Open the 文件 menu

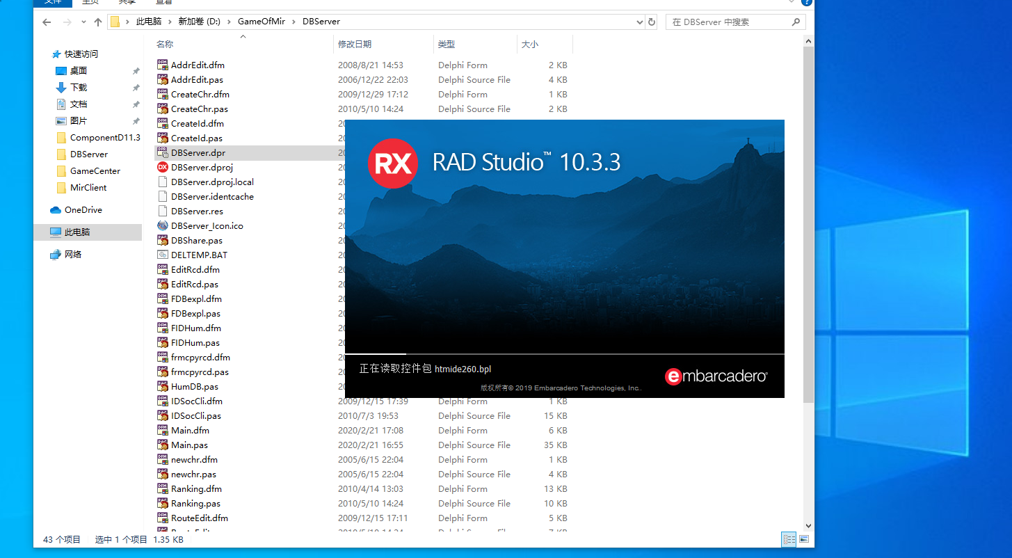tap(52, 3)
